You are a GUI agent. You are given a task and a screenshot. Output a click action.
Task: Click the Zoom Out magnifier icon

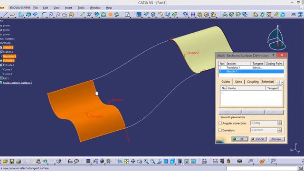(153, 161)
